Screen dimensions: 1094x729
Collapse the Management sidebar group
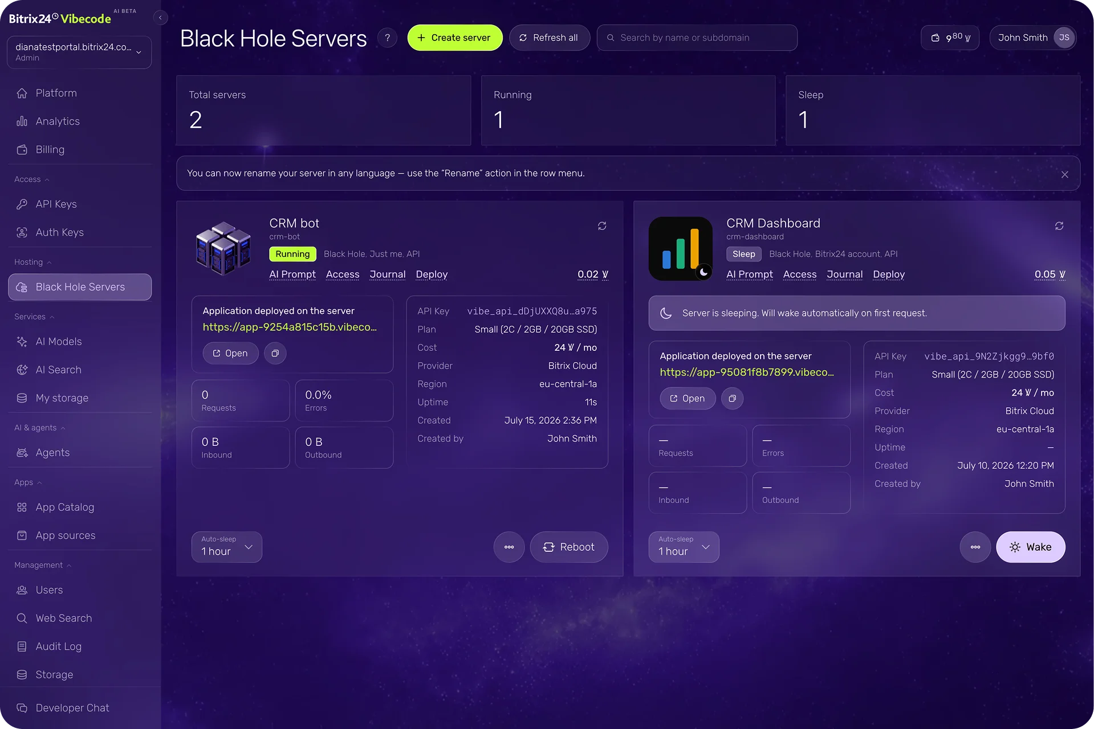click(x=43, y=565)
